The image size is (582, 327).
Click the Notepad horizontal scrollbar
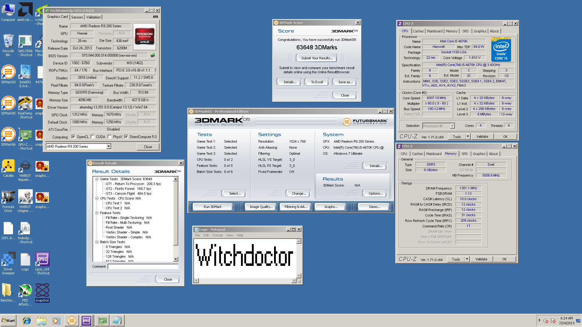pos(245,281)
